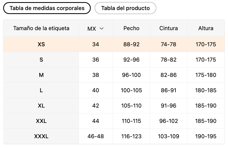
Task: Click the Tamaño de la etiqueta header
Action: 41,28
